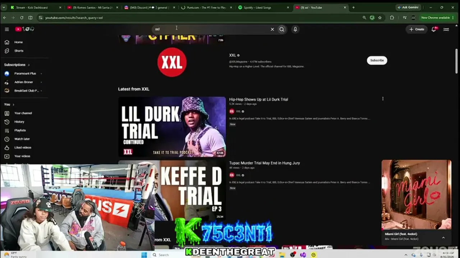This screenshot has height=258, width=460.
Task: Open the YouTube account avatar menu
Action: click(x=446, y=29)
